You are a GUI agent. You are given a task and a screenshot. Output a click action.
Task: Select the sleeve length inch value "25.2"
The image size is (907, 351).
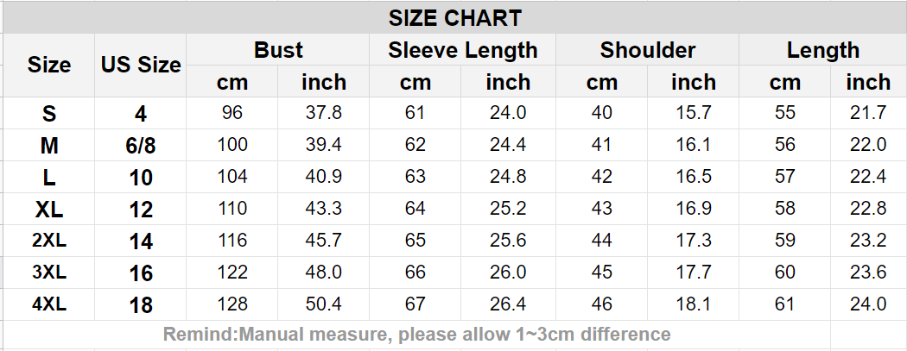click(x=508, y=209)
